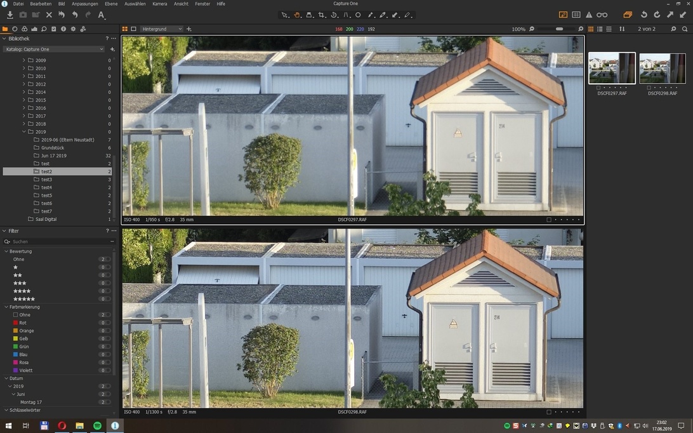Collapse the 2019 folder in library
The height and width of the screenshot is (433, 693).
24,132
